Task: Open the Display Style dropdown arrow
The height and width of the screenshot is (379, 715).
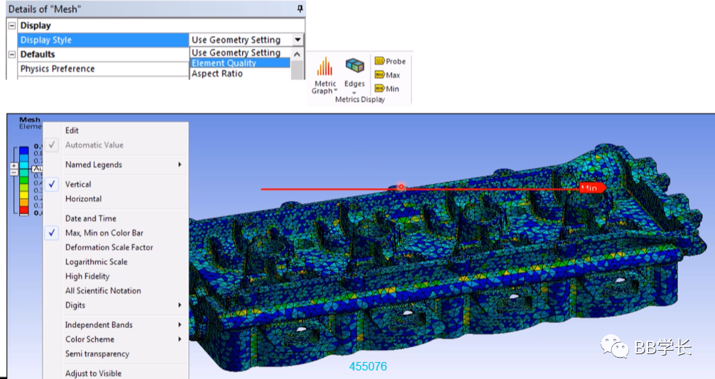Action: pyautogui.click(x=298, y=40)
